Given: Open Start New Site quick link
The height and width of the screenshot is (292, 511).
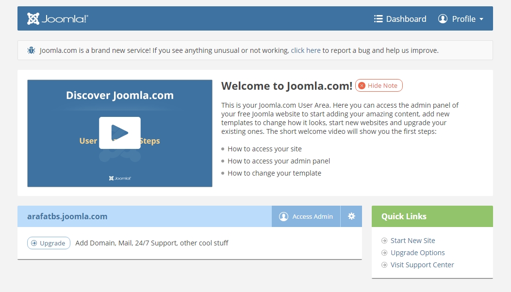Looking at the screenshot, I should [412, 241].
